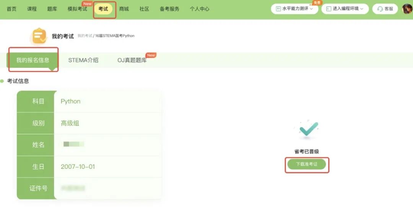Open the user avatar in top corner
413x216 pixels.
[x=408, y=9]
